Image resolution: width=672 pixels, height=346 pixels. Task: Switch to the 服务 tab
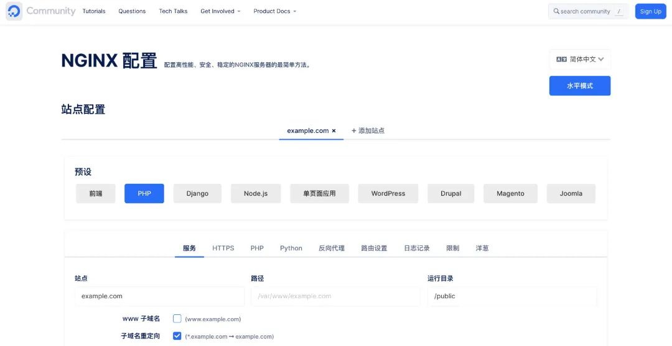coord(189,248)
